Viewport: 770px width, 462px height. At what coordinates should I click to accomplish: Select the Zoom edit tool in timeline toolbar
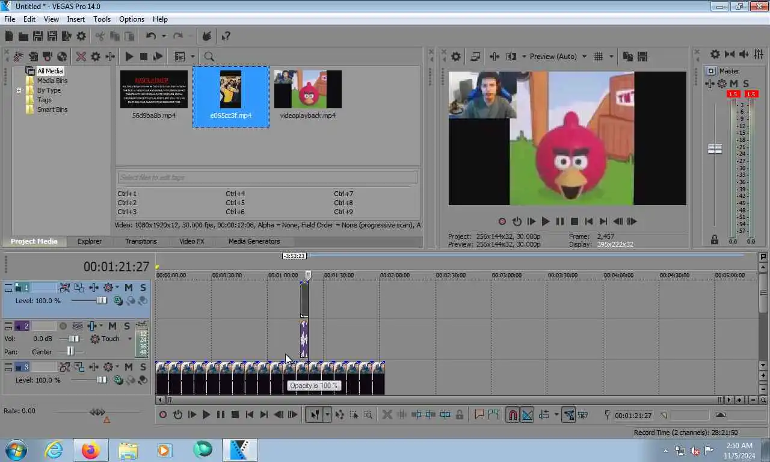368,414
